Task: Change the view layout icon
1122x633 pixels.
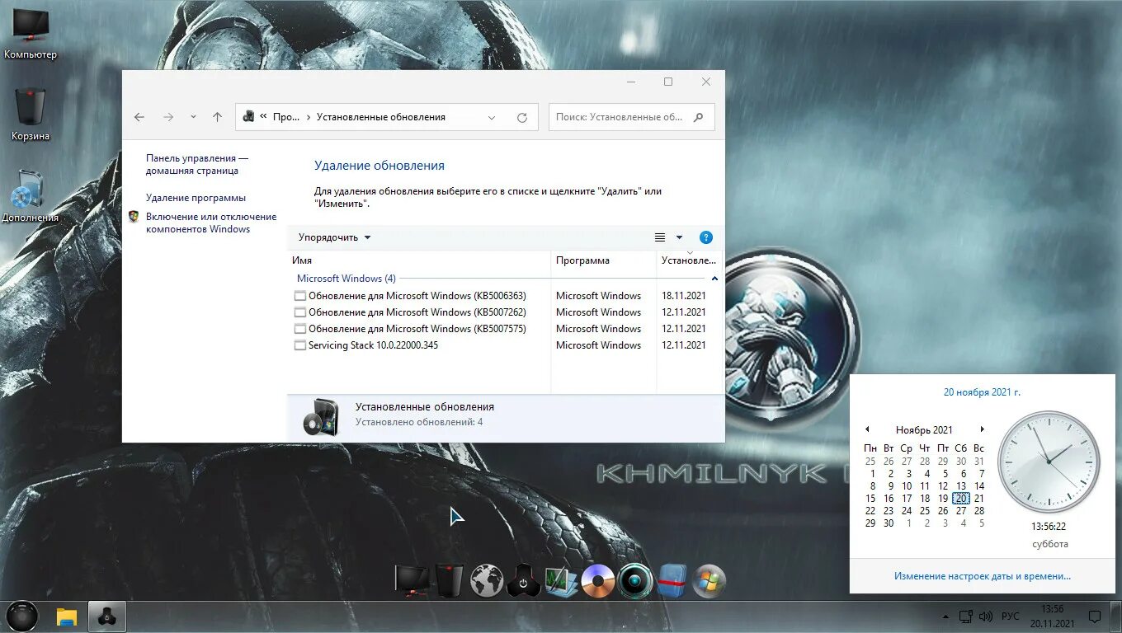Action: click(x=660, y=237)
